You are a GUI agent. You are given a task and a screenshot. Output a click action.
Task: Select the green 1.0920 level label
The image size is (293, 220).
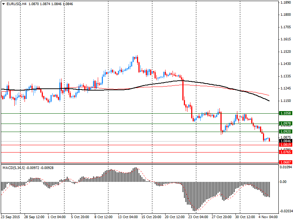pyautogui.click(x=286, y=132)
